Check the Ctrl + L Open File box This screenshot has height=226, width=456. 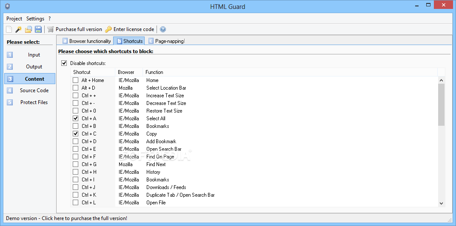pyautogui.click(x=76, y=203)
